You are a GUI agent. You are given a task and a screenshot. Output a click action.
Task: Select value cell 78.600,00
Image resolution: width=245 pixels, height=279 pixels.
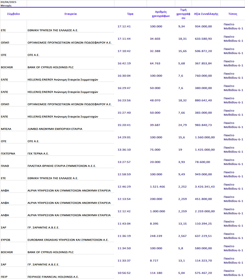(202, 162)
